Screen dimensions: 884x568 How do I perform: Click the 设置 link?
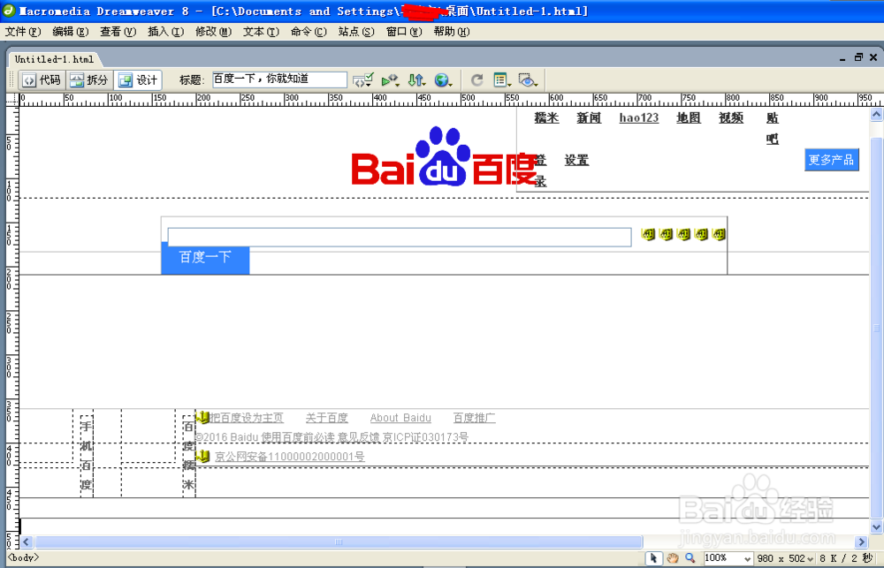pos(576,160)
